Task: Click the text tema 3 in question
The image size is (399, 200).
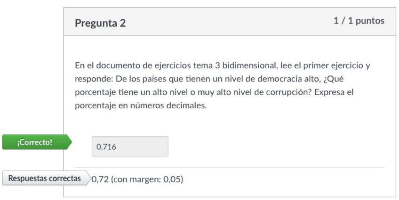Action: pyautogui.click(x=202, y=65)
